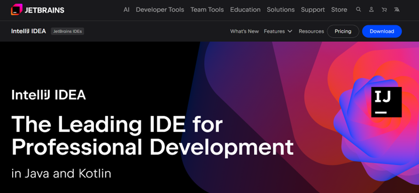The height and width of the screenshot is (193, 419).
Task: Open the Developer Tools menu
Action: [x=160, y=10]
